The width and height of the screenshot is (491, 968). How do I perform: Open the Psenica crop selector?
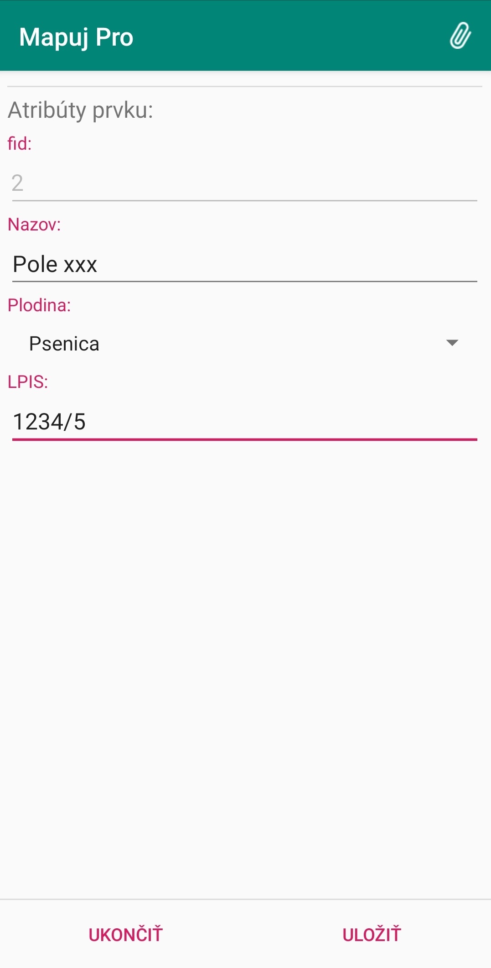244,344
